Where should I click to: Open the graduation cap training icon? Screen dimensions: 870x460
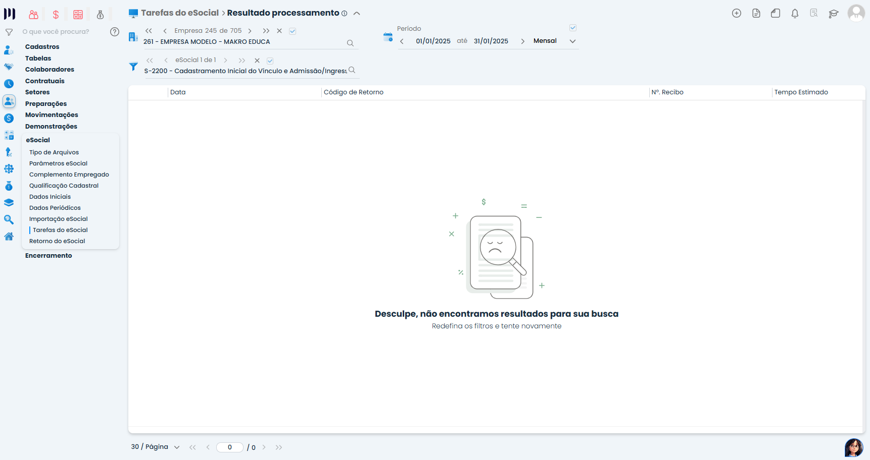click(834, 14)
